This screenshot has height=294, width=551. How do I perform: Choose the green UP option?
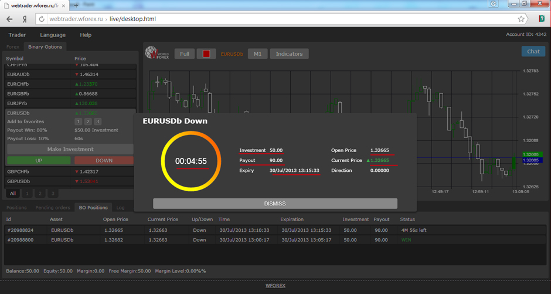coord(39,160)
